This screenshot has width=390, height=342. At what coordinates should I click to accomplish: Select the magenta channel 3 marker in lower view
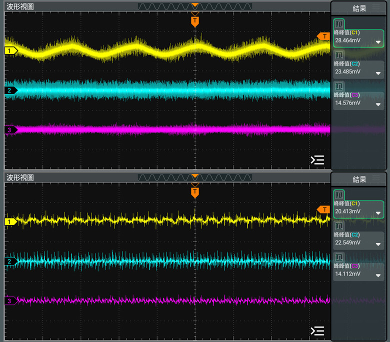click(x=10, y=301)
